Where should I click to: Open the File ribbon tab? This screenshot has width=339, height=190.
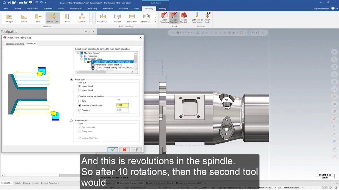[6, 8]
